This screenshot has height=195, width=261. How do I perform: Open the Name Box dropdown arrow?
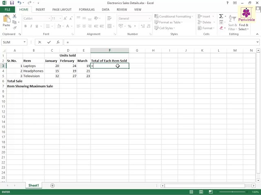(24, 42)
